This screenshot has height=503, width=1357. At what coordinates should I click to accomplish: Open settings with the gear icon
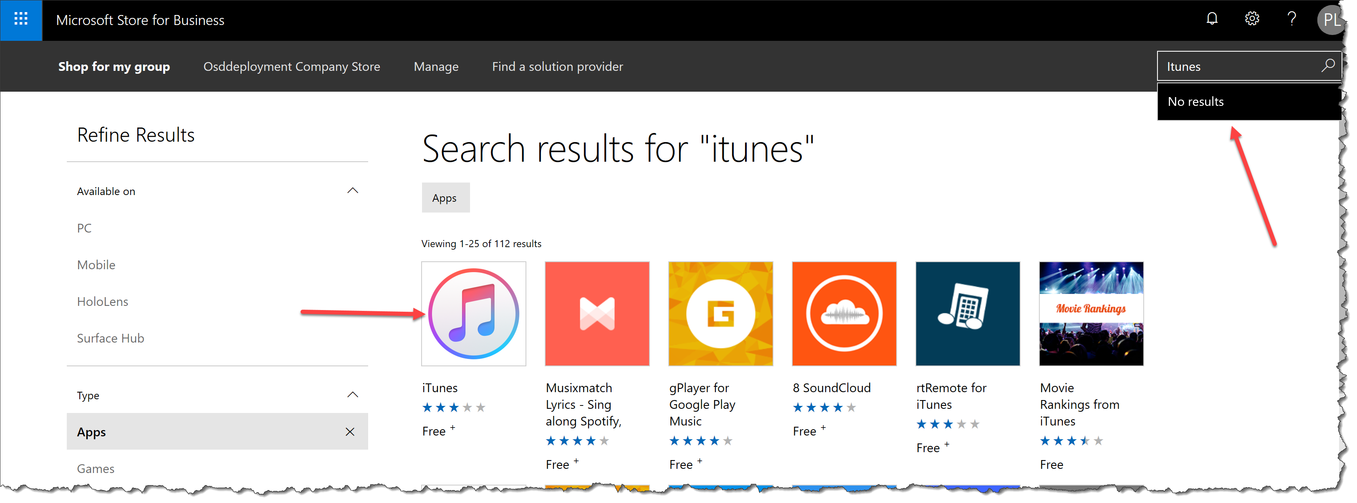click(x=1252, y=18)
